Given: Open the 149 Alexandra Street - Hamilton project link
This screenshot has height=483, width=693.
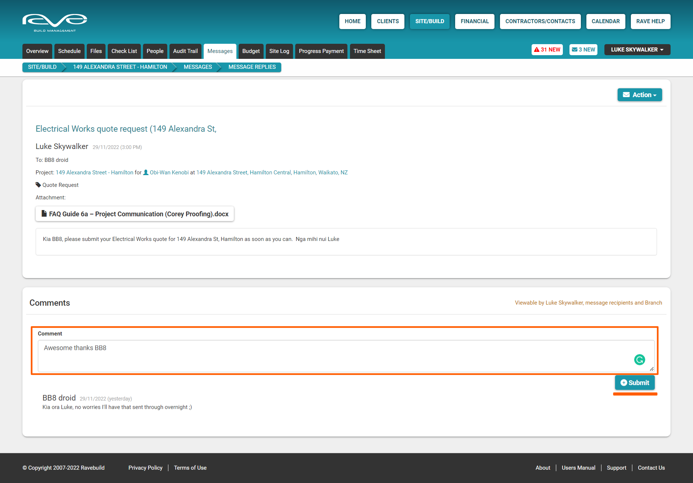Looking at the screenshot, I should point(94,172).
